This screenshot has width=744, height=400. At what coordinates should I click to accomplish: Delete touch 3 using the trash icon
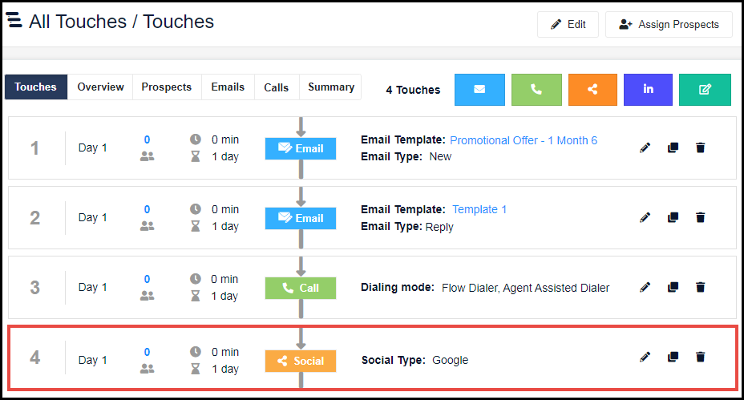(x=701, y=287)
